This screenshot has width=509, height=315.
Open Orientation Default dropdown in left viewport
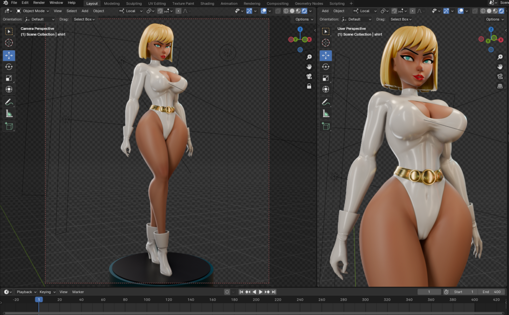[40, 19]
